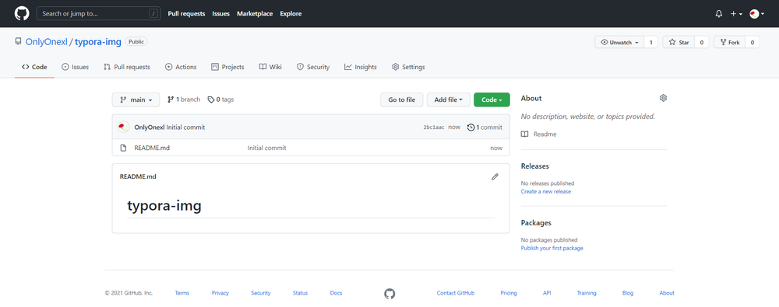Image resolution: width=779 pixels, height=307 pixels.
Task: Follow the Create a new release link
Action: click(x=545, y=191)
